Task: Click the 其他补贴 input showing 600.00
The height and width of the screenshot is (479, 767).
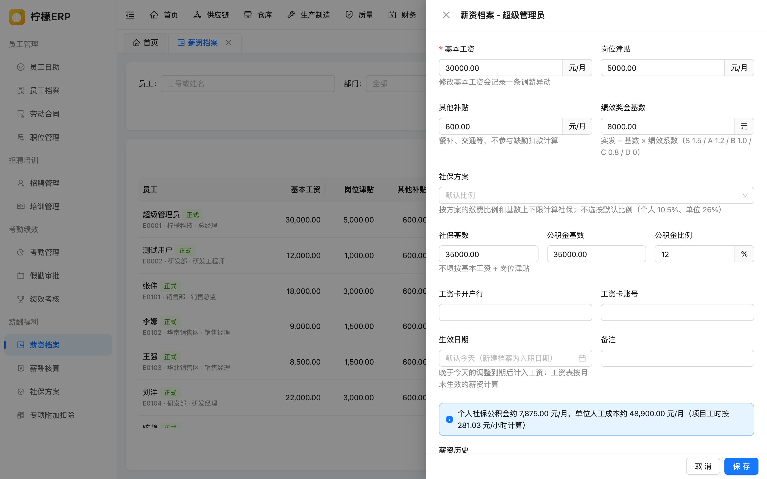Action: point(501,126)
